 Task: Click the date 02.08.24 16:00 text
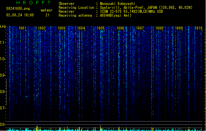(20, 15)
